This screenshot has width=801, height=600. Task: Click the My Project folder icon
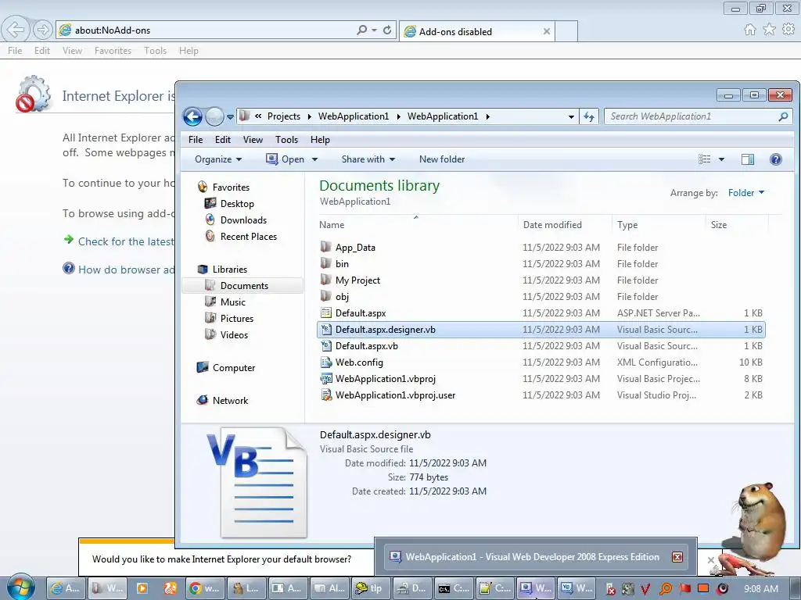(x=326, y=280)
